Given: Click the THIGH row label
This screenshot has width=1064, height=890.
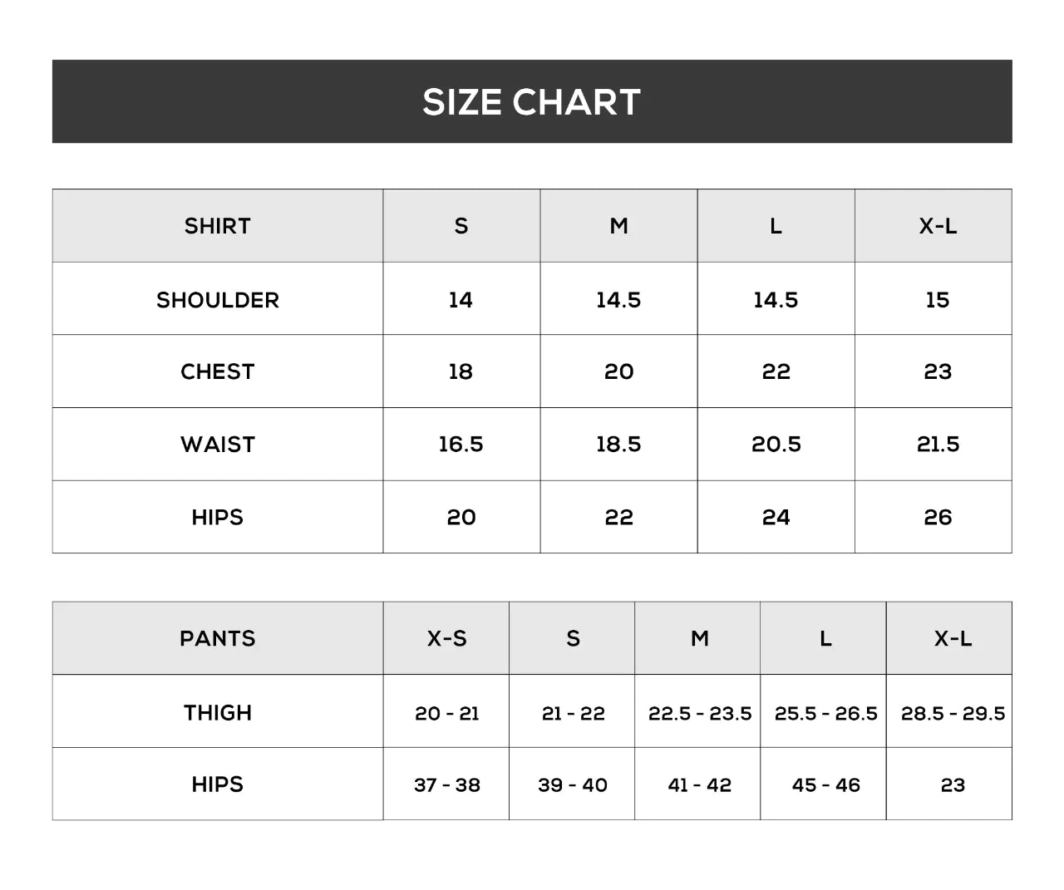Looking at the screenshot, I should (x=217, y=713).
